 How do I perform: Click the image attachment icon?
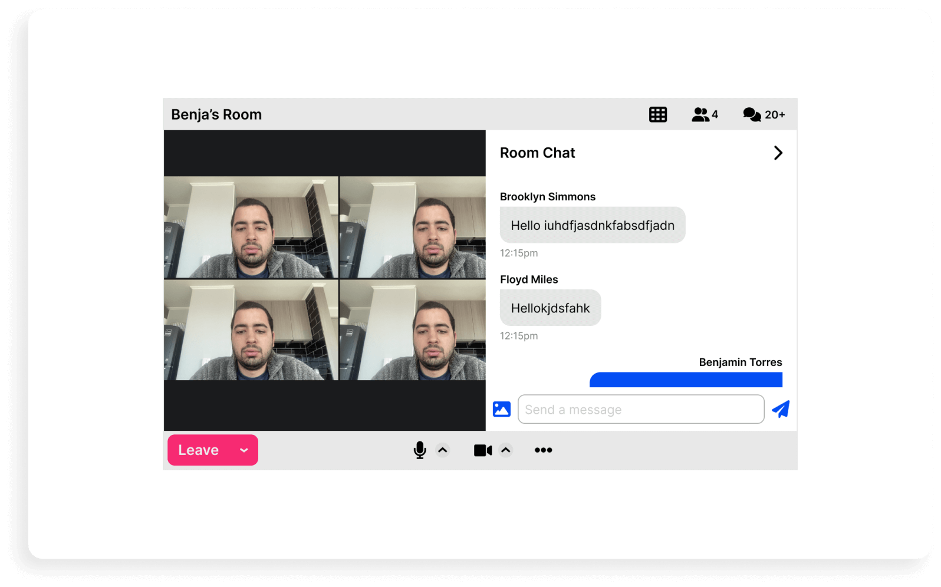click(x=501, y=409)
